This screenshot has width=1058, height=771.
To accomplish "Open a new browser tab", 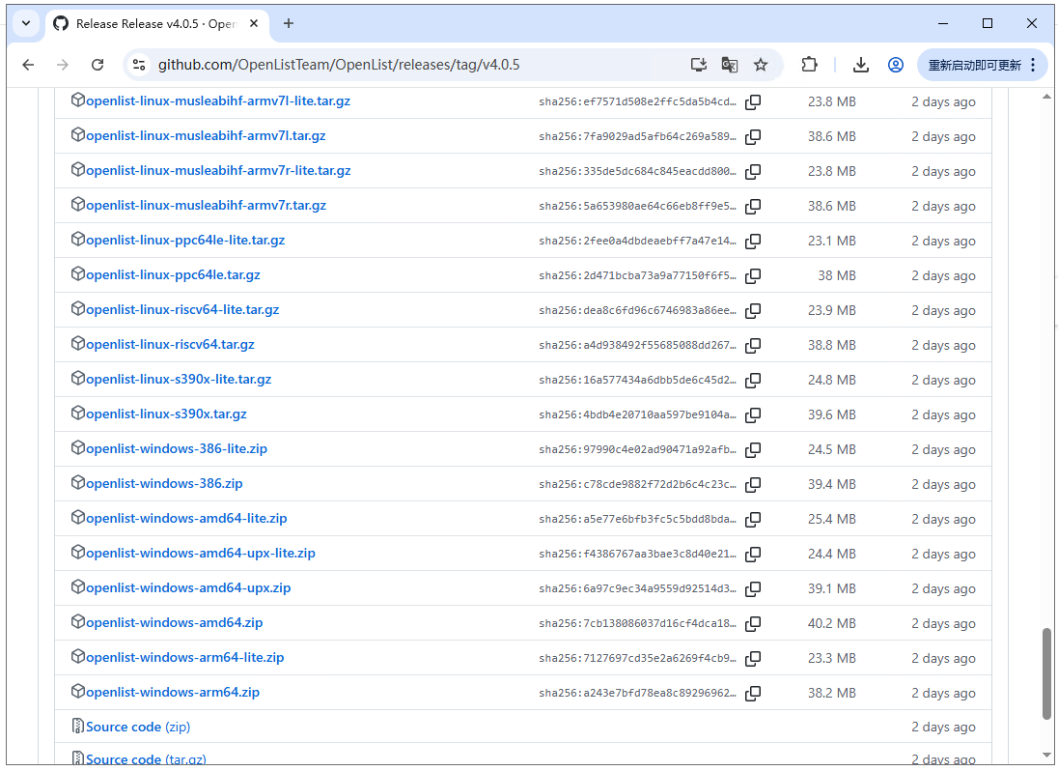I will 288,23.
